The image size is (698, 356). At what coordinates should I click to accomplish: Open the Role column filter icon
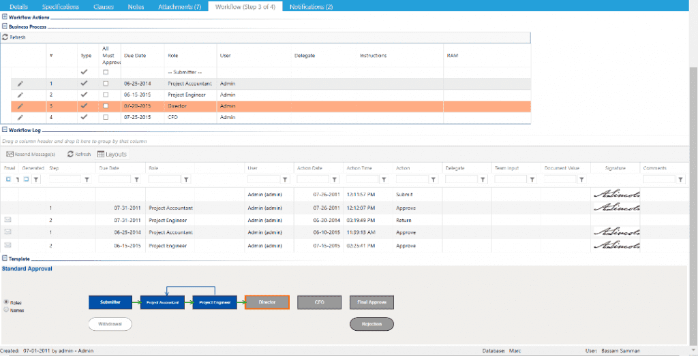pos(187,180)
